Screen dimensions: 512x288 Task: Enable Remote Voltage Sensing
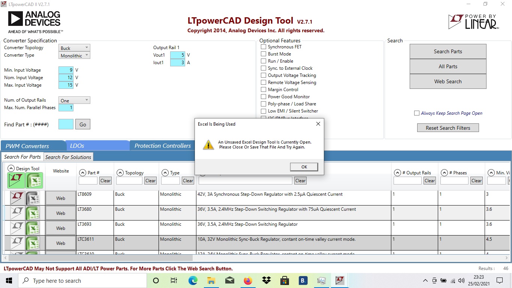click(x=263, y=82)
